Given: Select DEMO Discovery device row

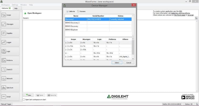Looking at the screenshot, I should [x=98, y=26].
